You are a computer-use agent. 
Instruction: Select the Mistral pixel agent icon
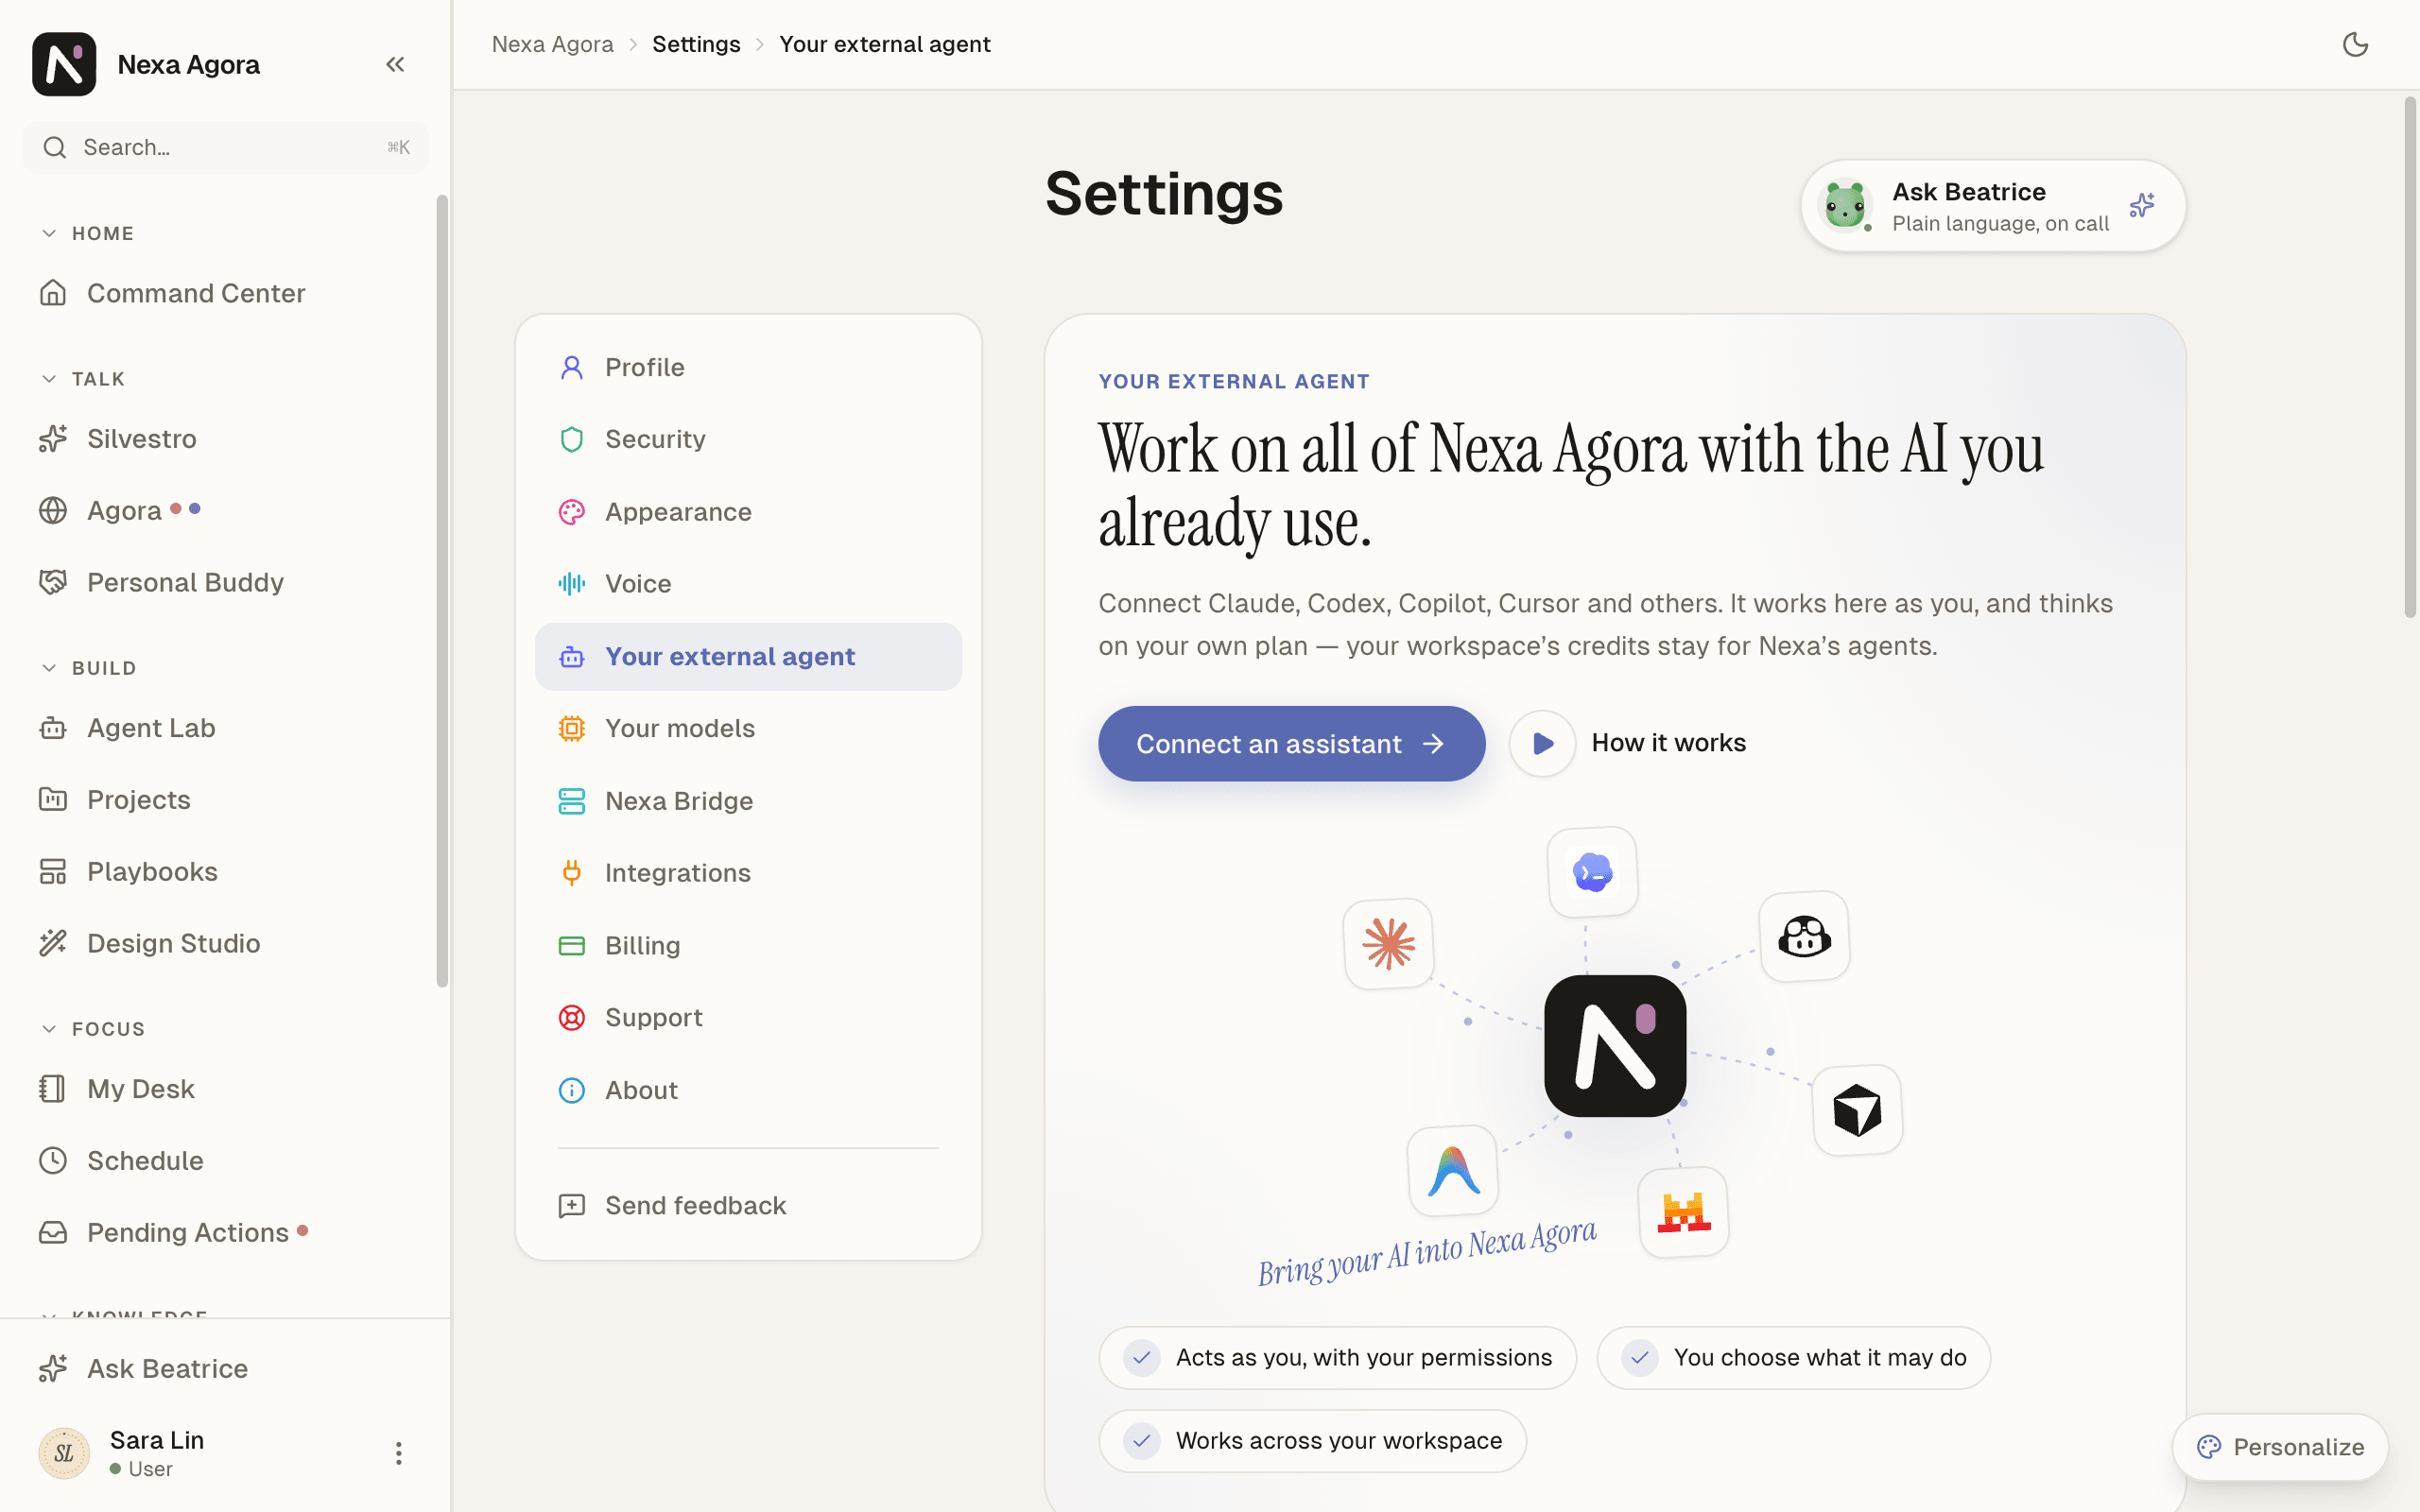(x=1683, y=1212)
